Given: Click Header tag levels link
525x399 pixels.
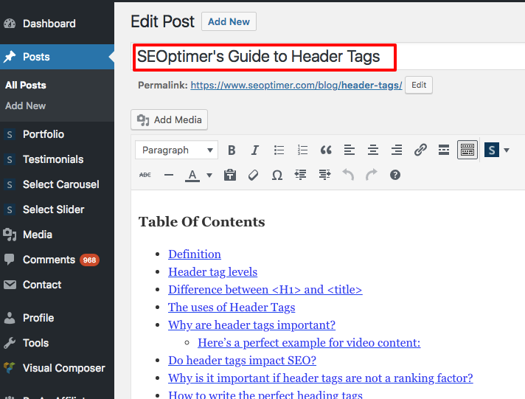Looking at the screenshot, I should click(x=212, y=272).
